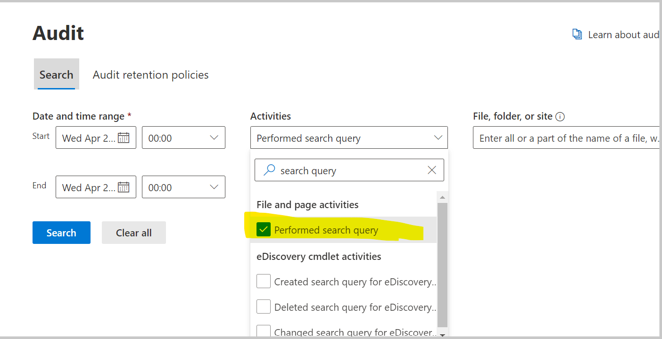Click the Audit page title
The height and width of the screenshot is (339, 662).
click(58, 33)
